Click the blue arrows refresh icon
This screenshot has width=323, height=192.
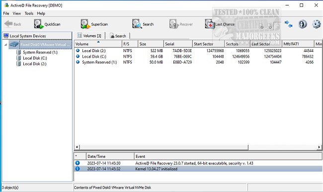[x=288, y=24]
